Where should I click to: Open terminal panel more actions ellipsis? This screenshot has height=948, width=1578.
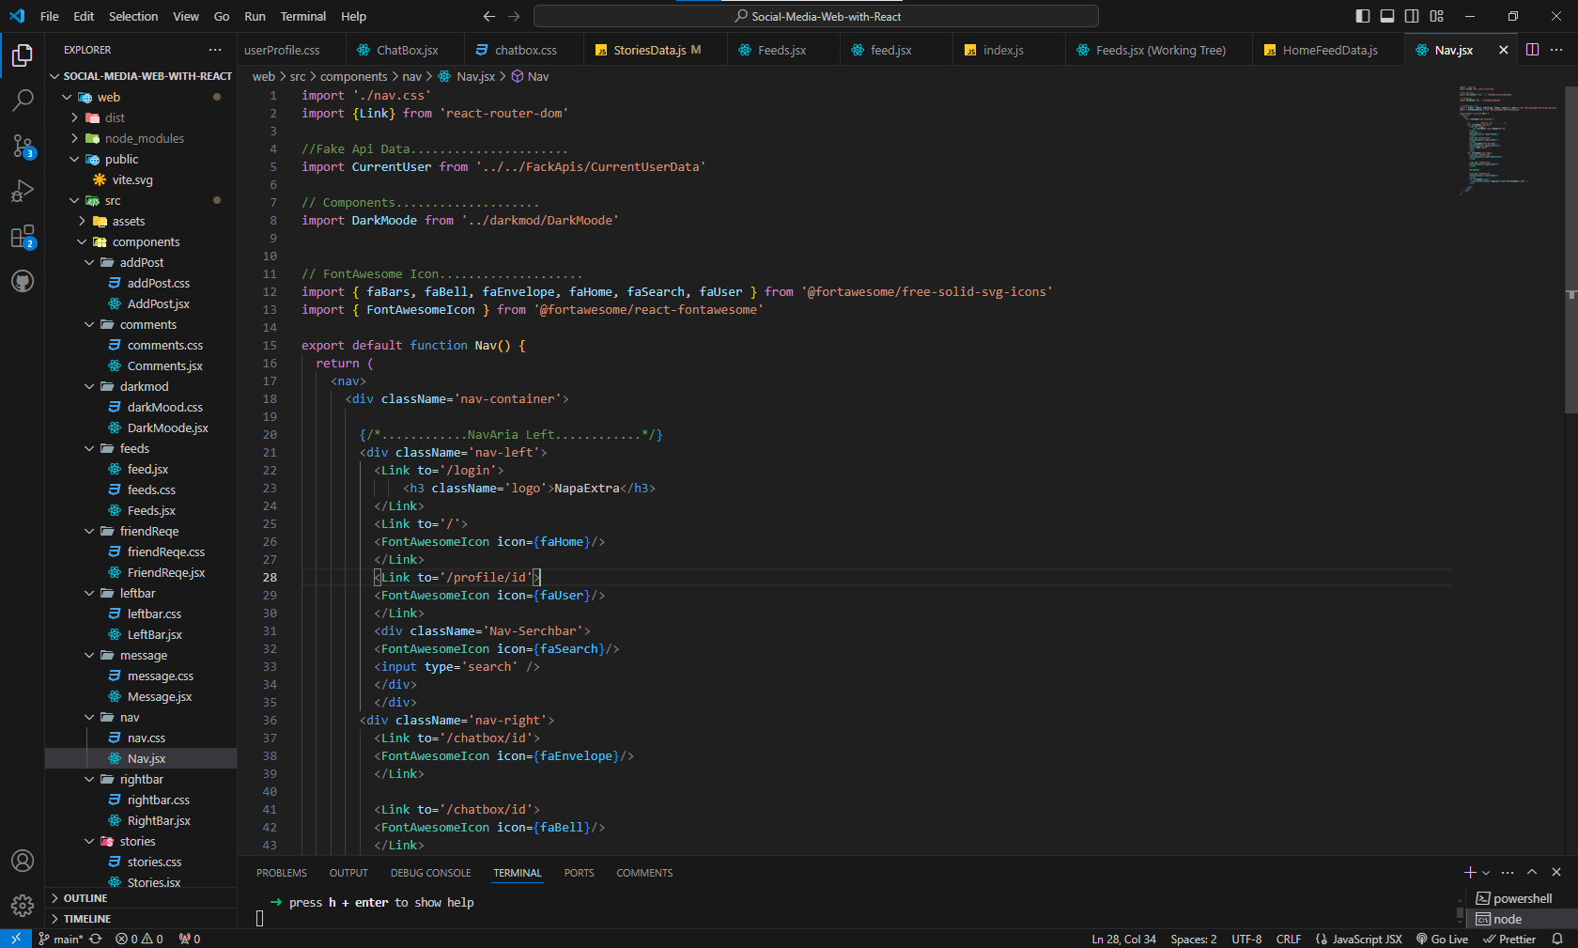pyautogui.click(x=1508, y=873)
